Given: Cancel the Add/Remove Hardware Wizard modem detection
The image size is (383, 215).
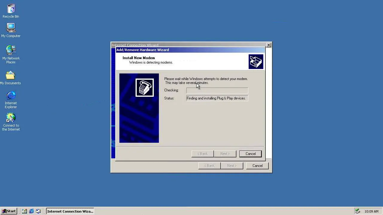Looking at the screenshot, I should pos(250,154).
